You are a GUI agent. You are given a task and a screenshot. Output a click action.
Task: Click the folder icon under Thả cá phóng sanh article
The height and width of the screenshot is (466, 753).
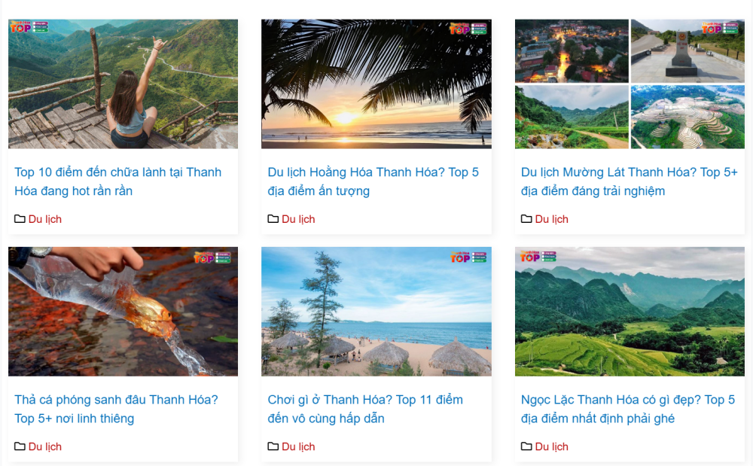[20, 446]
